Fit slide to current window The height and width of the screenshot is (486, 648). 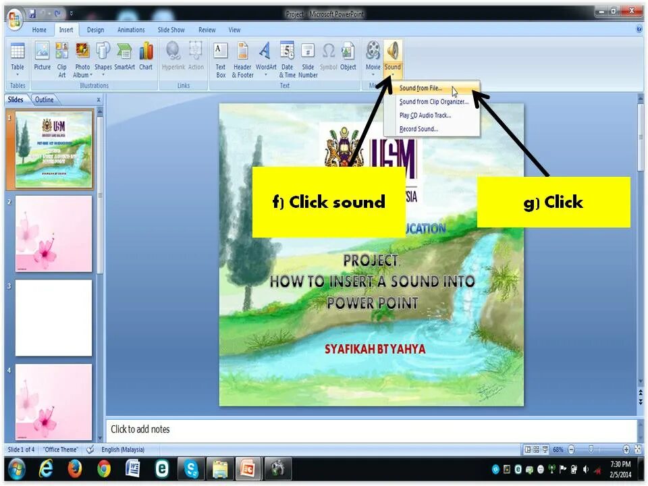point(638,450)
